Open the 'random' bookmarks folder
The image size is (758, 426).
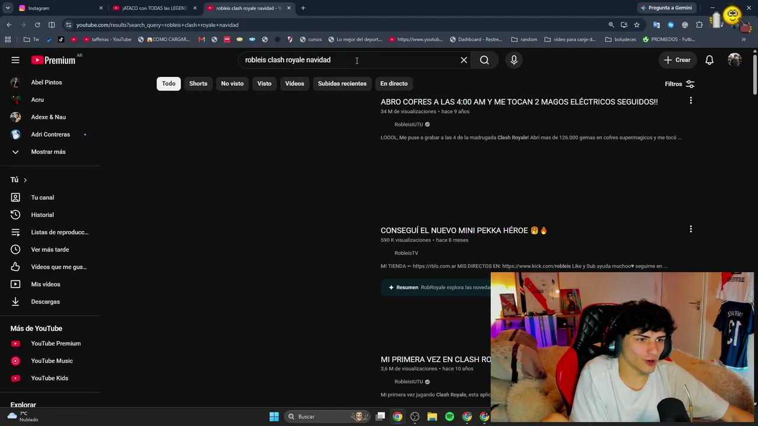pos(524,40)
